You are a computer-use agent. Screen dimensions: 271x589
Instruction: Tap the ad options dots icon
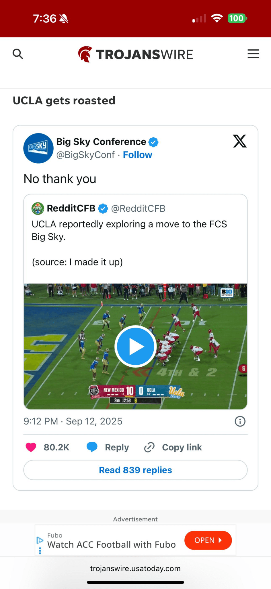(40, 551)
